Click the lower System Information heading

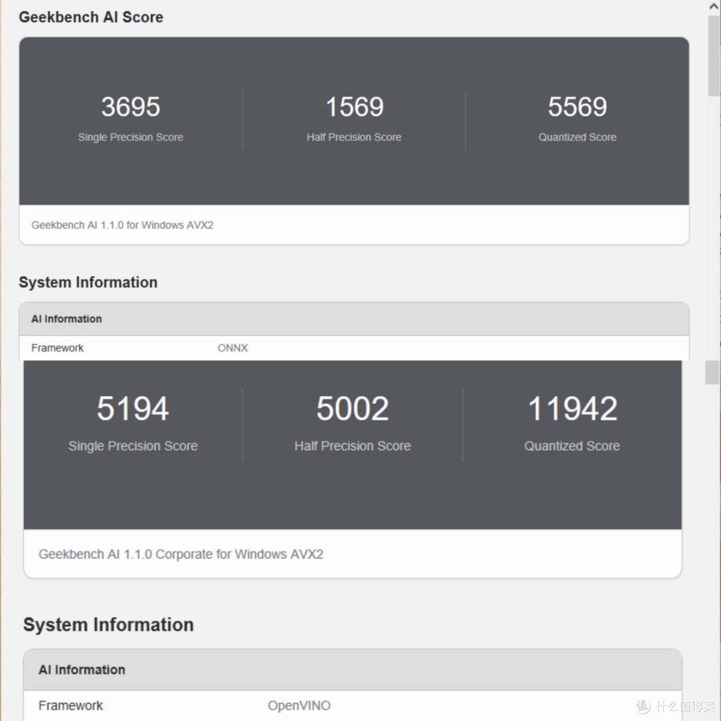point(109,624)
